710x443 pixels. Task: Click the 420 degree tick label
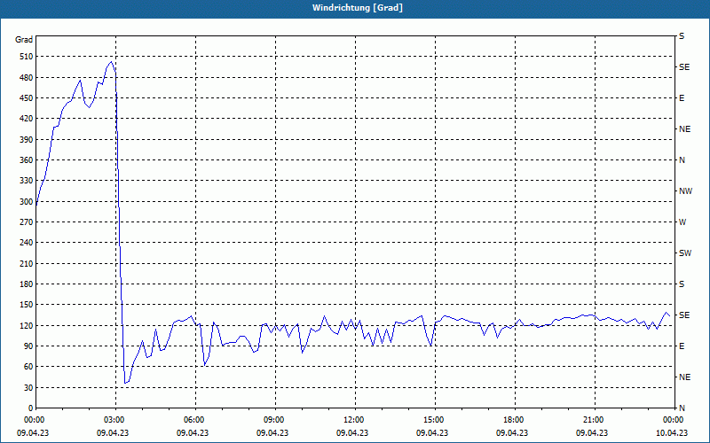point(27,119)
